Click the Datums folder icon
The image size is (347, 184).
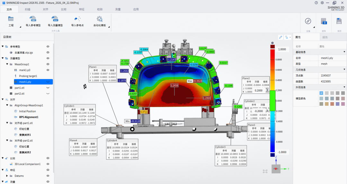tap(11, 176)
